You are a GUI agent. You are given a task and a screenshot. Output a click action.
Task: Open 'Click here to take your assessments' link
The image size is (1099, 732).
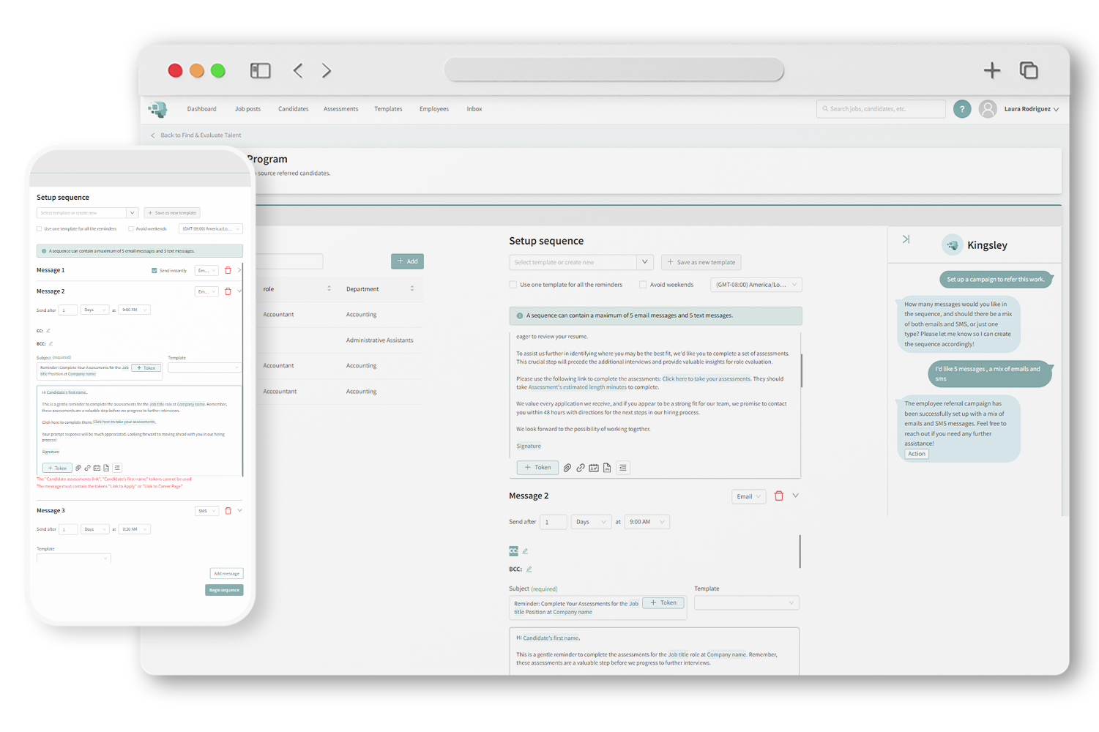click(706, 378)
